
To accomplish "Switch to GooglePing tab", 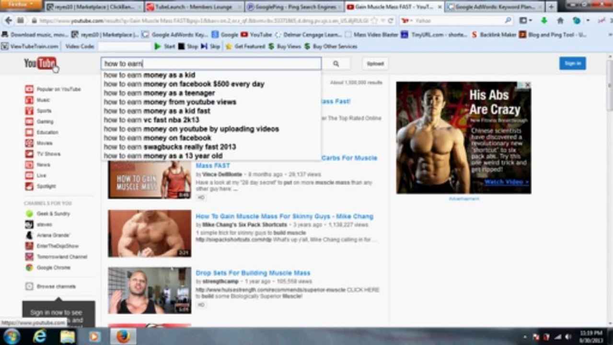I will [293, 7].
